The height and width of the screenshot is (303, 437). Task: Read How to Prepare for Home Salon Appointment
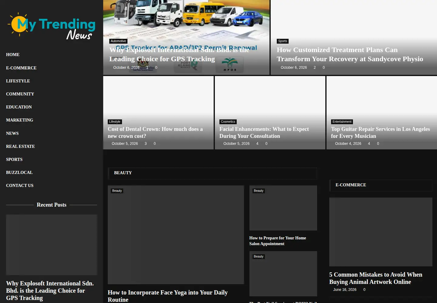pos(278,241)
